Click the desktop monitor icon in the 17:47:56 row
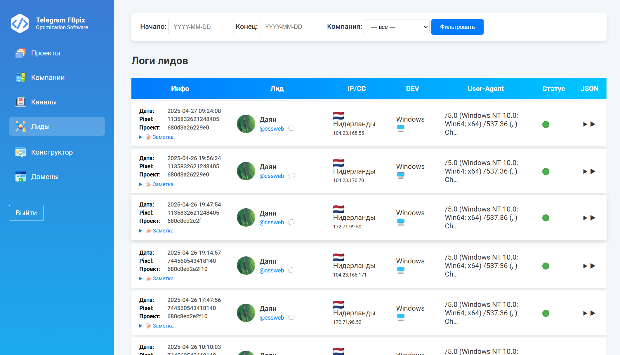 [401, 317]
